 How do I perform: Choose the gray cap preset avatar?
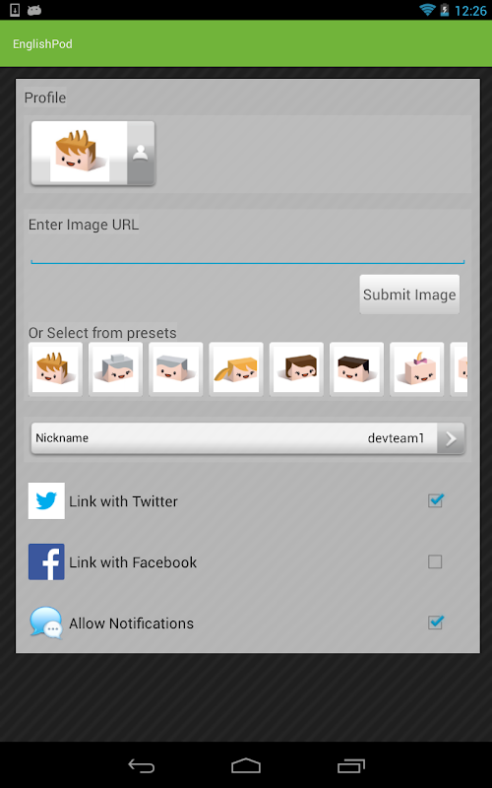[x=115, y=369]
